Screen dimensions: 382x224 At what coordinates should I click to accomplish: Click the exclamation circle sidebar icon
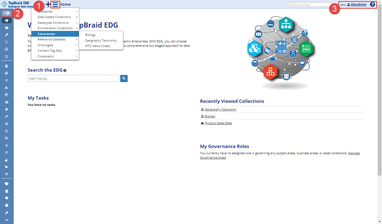(x=7, y=205)
